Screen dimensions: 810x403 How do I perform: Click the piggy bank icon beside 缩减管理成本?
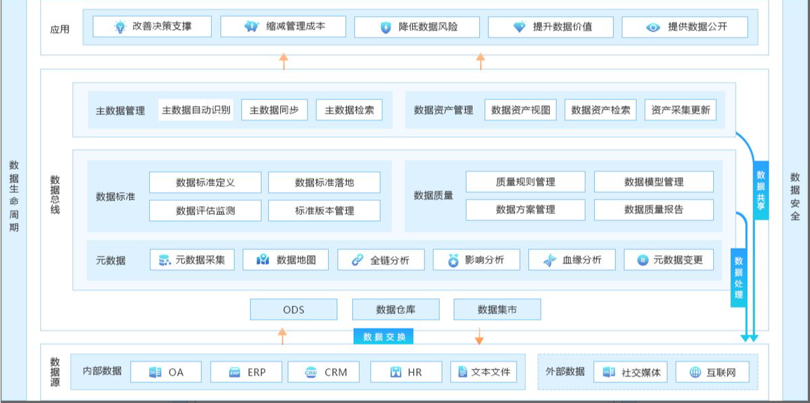[251, 27]
